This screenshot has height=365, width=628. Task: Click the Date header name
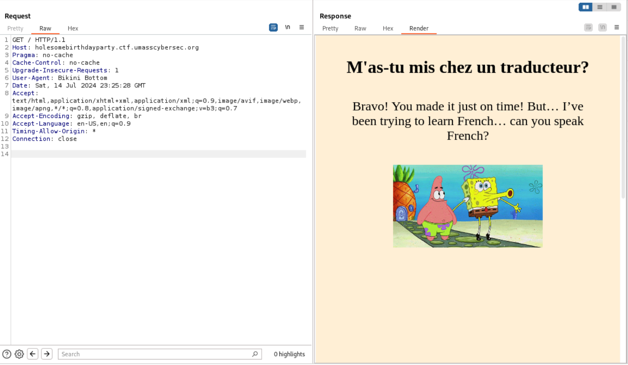point(20,85)
